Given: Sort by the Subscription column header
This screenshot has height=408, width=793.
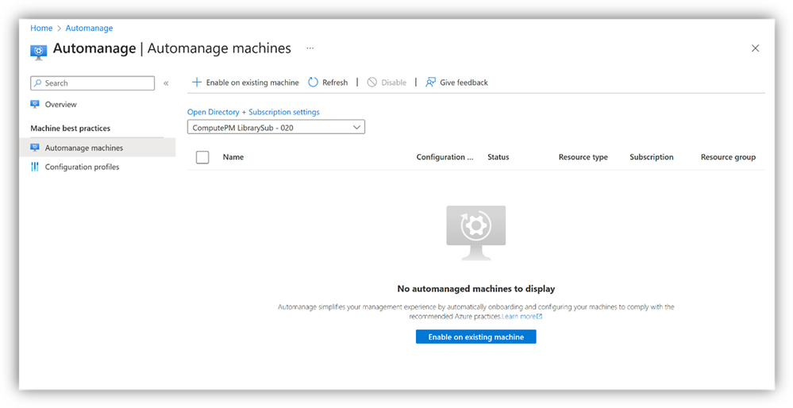Looking at the screenshot, I should 652,157.
